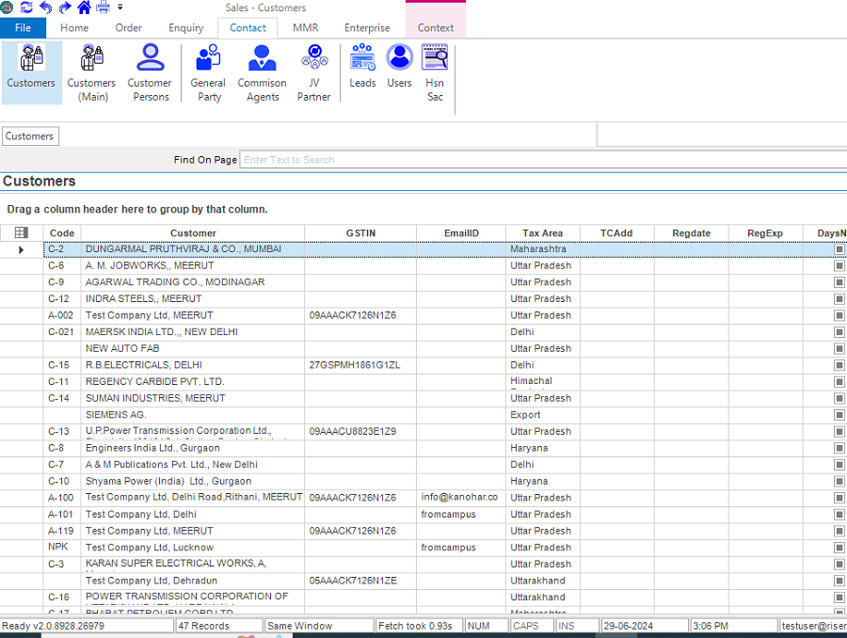The image size is (847, 638).
Task: Toggle DaysN checkbox for INDRA STEELS row
Action: (839, 299)
